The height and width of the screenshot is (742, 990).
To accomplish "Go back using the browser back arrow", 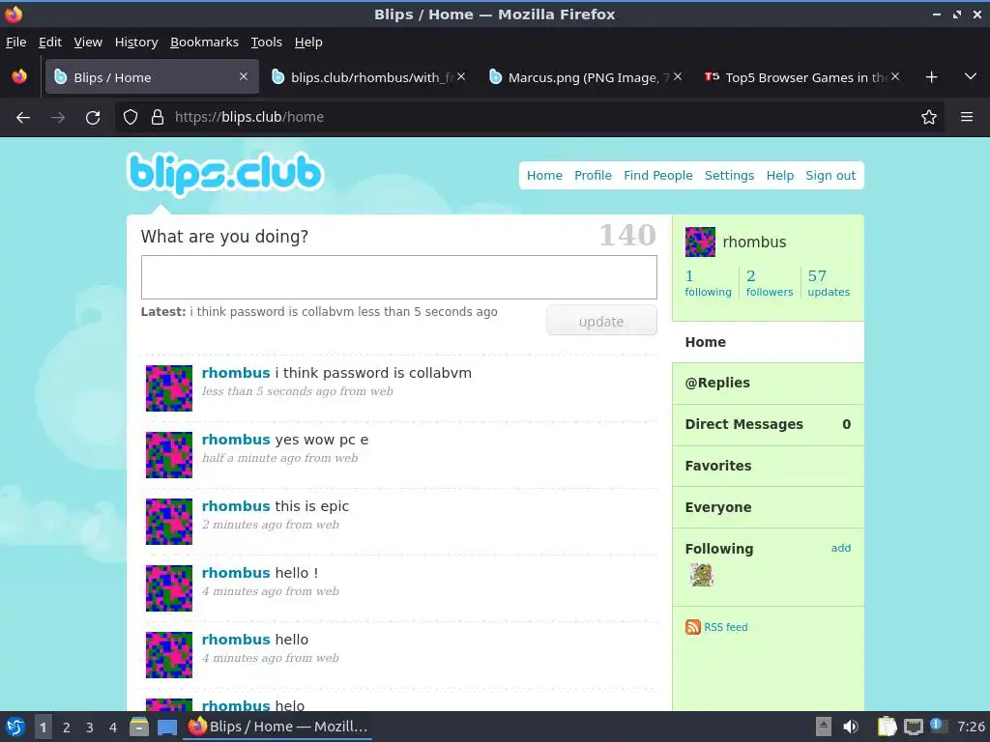I will (x=23, y=117).
